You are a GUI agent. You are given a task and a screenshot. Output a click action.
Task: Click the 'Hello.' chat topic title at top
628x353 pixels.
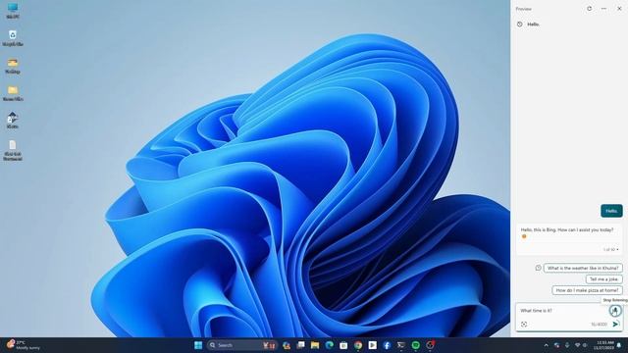tap(534, 25)
